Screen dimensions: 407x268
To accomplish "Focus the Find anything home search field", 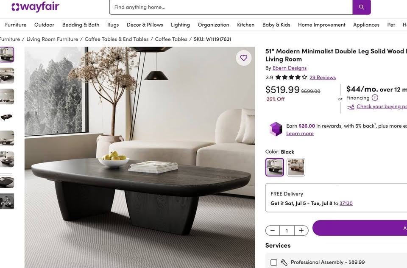I will click(x=231, y=7).
